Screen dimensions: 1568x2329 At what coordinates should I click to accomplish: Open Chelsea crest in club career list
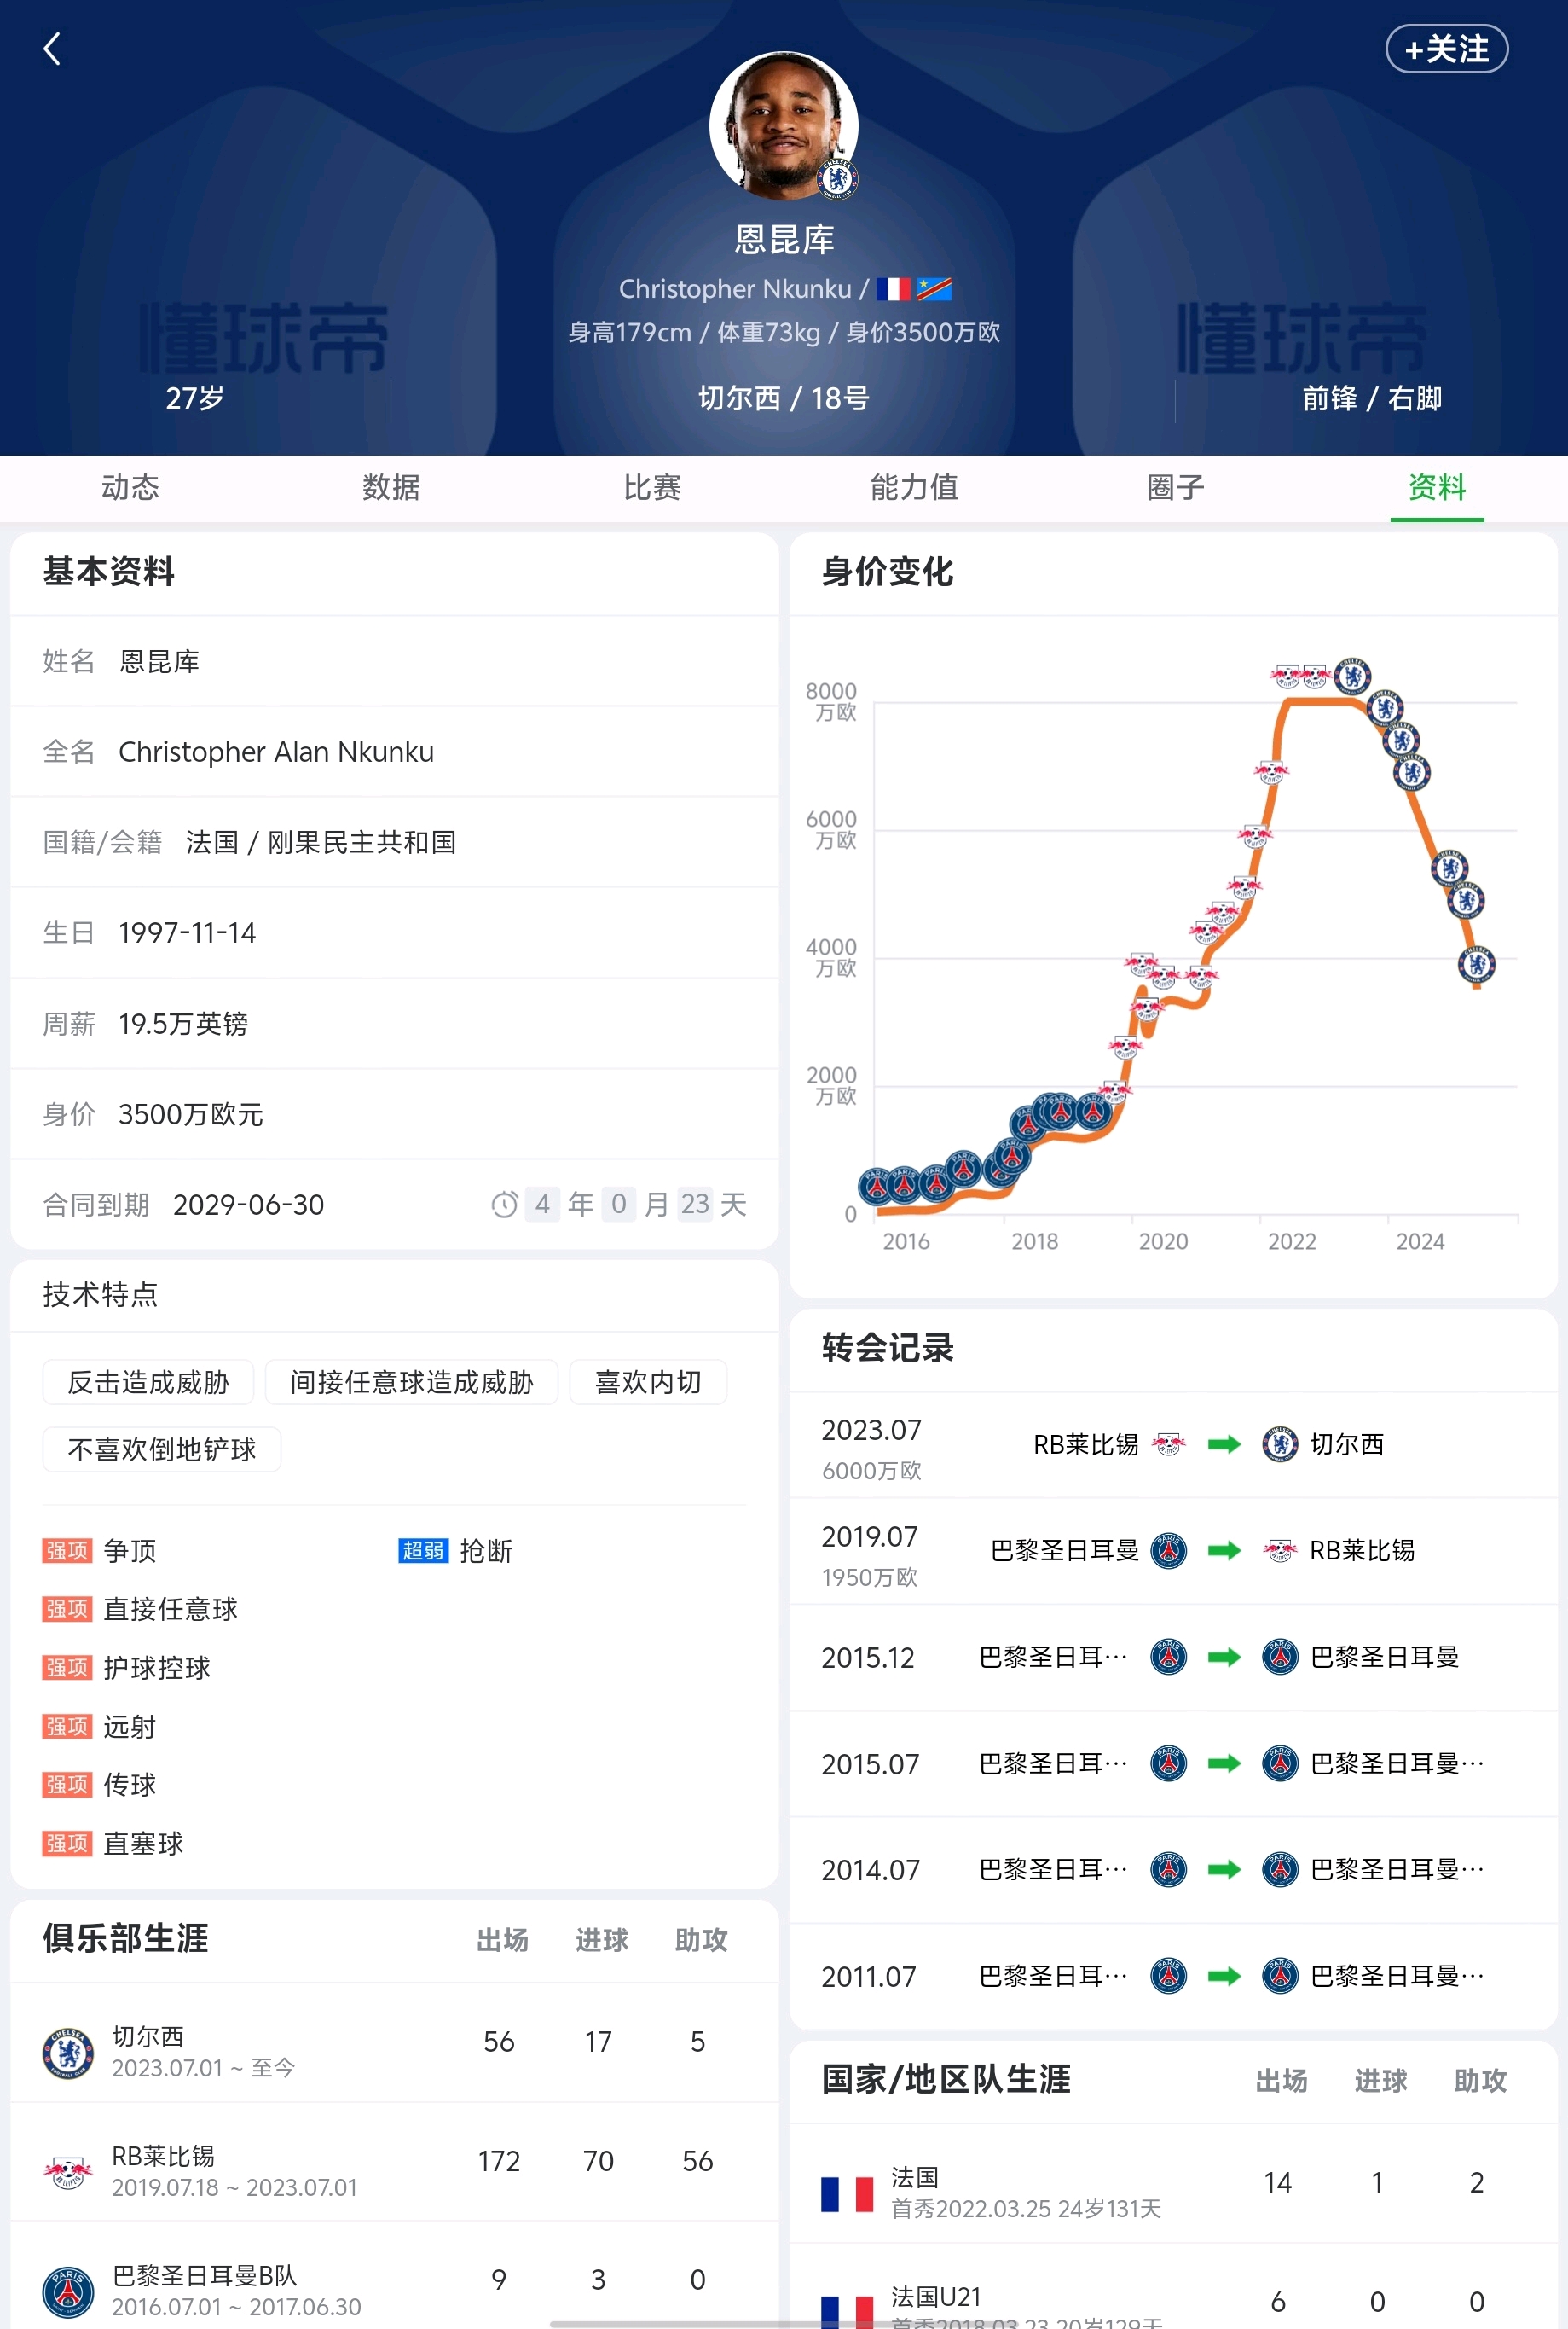pyautogui.click(x=68, y=2053)
